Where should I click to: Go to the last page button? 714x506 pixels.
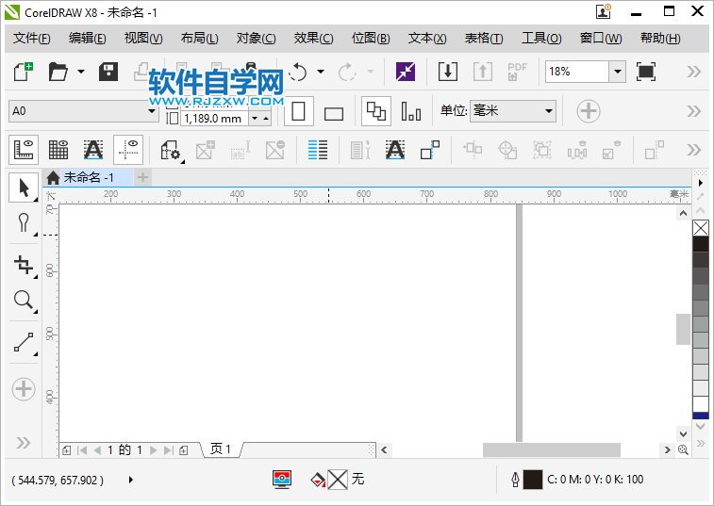click(169, 450)
